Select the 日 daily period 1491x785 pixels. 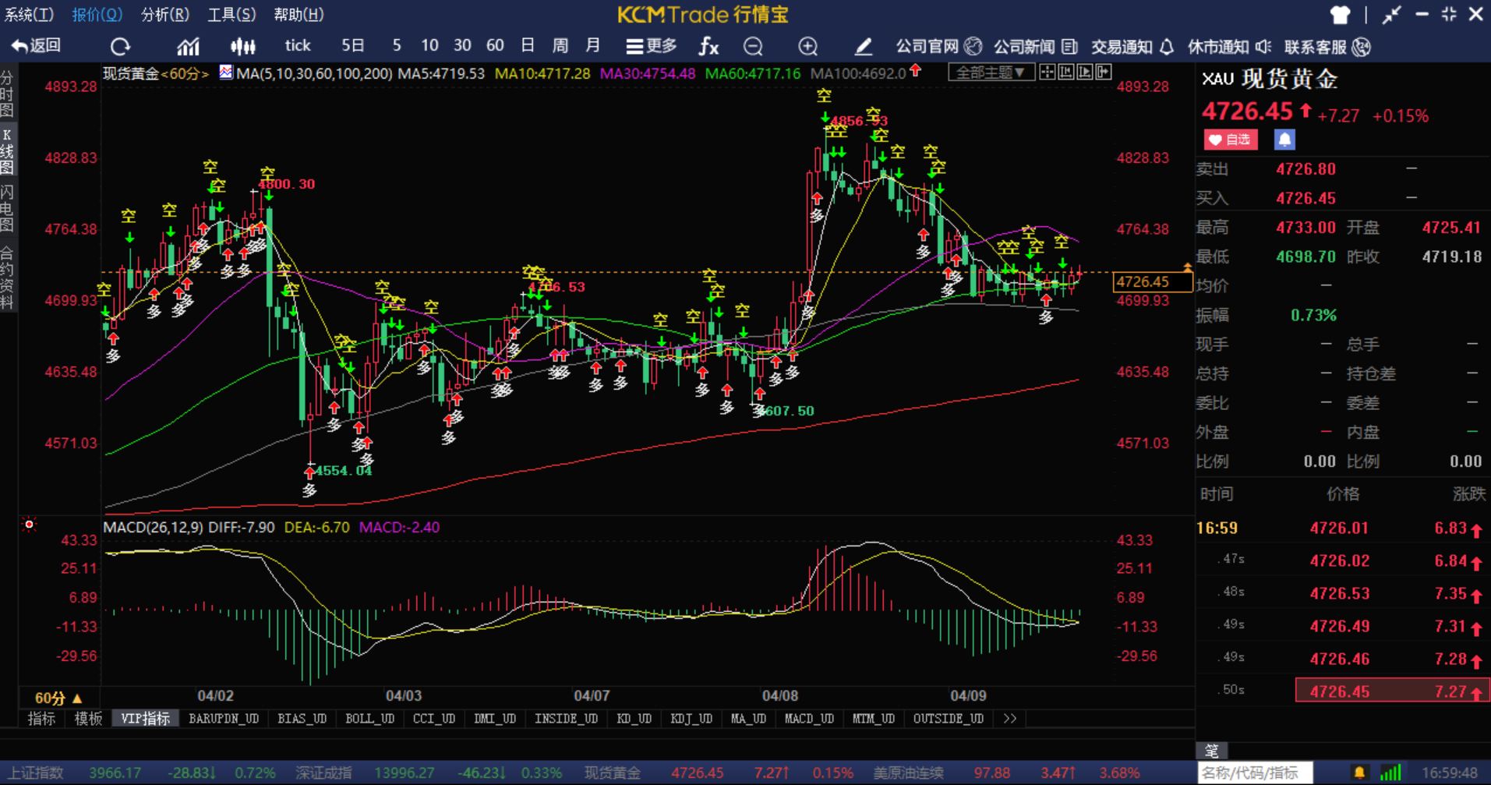[528, 46]
